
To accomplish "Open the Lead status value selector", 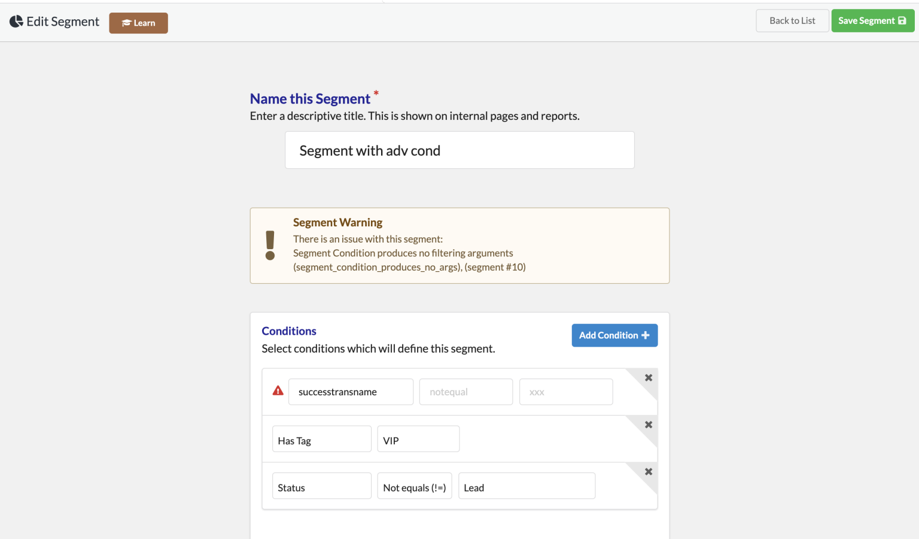I will coord(526,486).
